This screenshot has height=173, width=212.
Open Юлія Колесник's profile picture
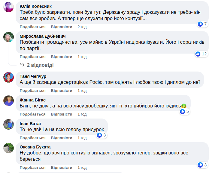coord(8,7)
